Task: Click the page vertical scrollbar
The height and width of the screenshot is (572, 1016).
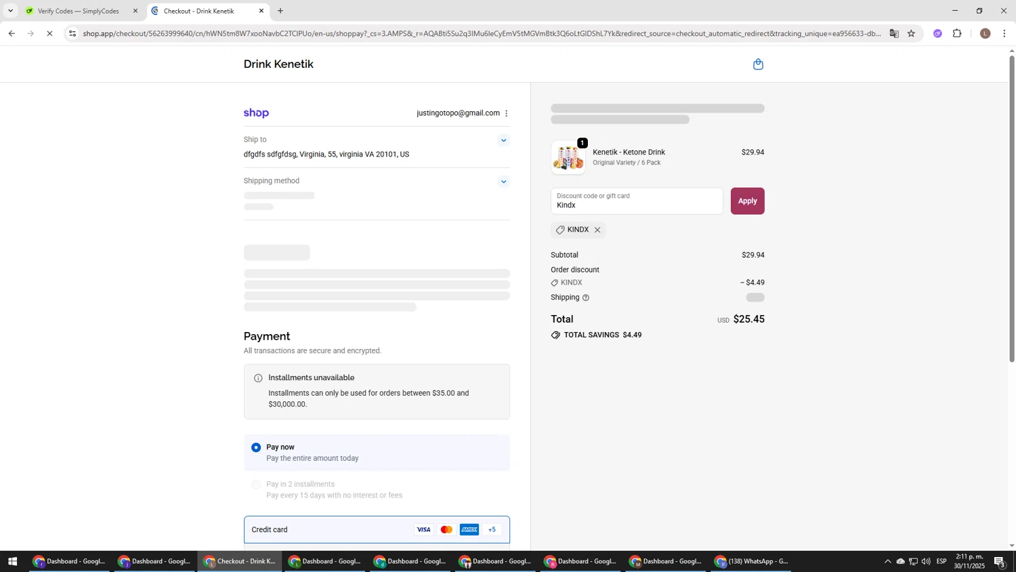Action: 1012,209
